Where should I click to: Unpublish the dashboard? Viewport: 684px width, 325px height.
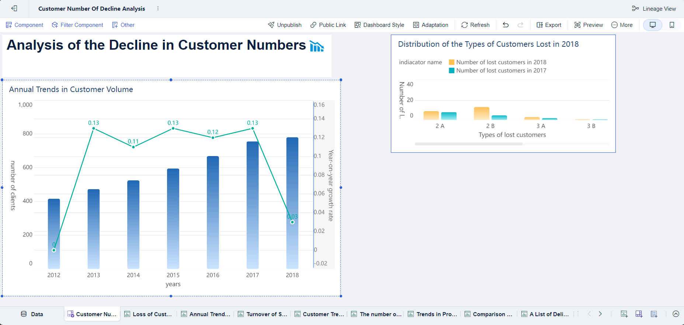point(285,25)
